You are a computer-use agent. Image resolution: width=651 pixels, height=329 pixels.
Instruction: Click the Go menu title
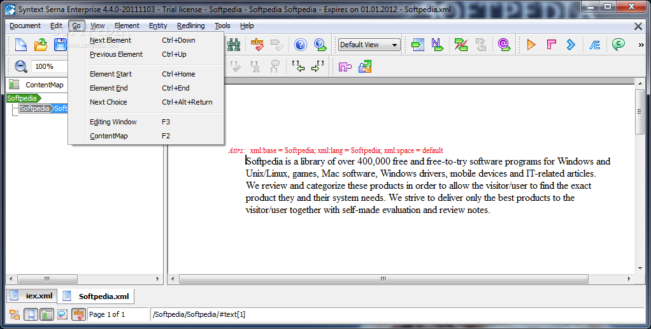76,26
